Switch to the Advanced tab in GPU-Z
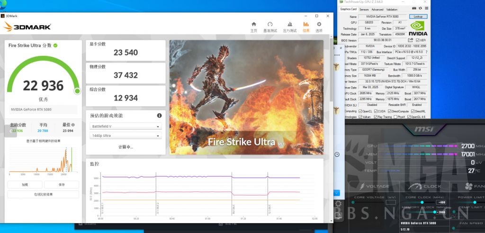 (x=377, y=9)
